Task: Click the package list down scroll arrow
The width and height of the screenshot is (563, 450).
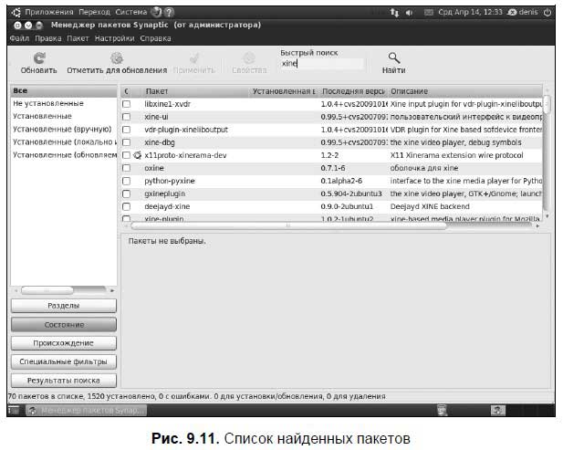Action: coord(547,215)
